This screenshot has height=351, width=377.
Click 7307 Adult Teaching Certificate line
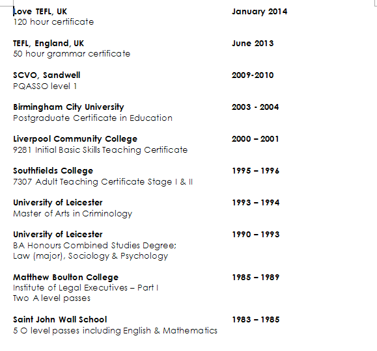click(103, 182)
